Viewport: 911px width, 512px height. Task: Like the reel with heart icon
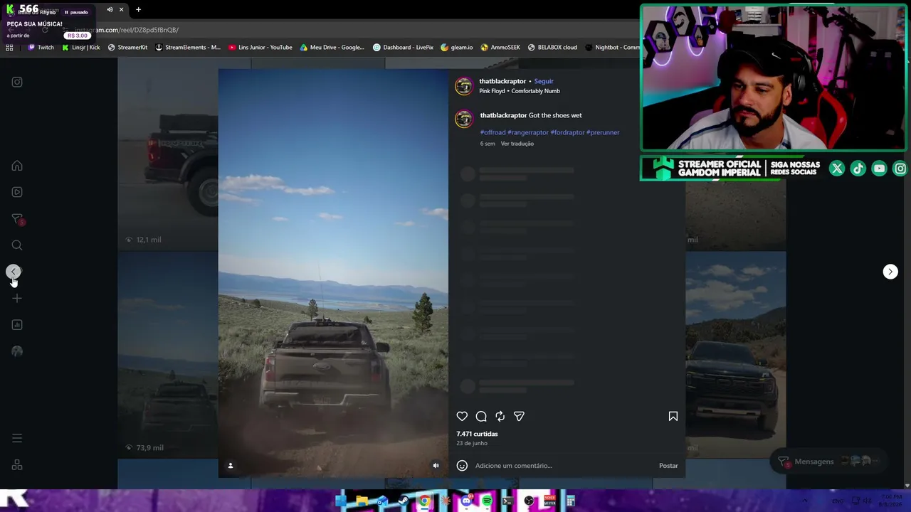pos(462,417)
